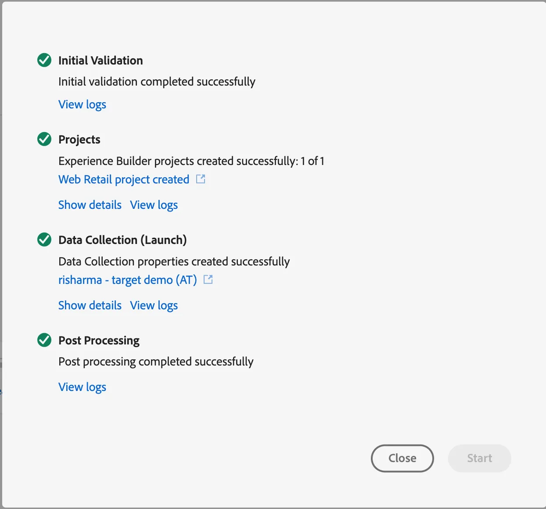546x509 pixels.
Task: Open the Web Retail project created link
Action: click(124, 179)
